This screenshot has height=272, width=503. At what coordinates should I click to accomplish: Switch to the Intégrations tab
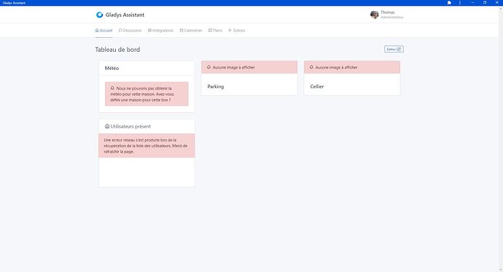[x=160, y=31]
